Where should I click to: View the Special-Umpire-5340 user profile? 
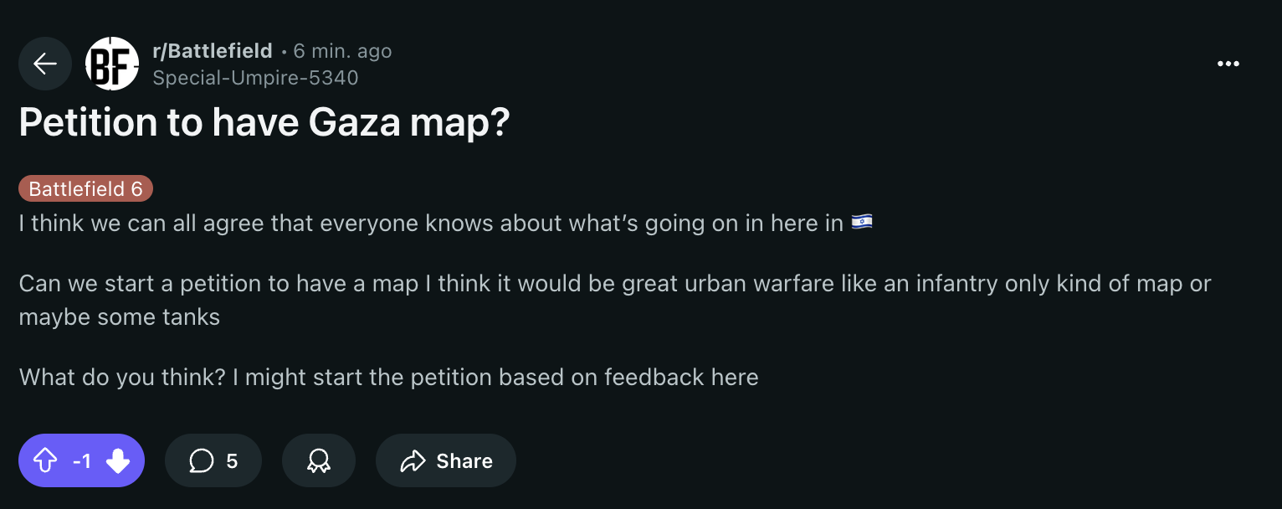pos(255,78)
